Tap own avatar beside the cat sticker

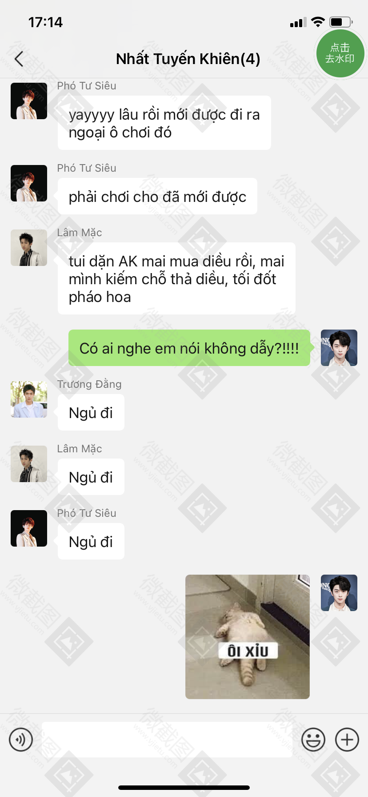click(339, 593)
